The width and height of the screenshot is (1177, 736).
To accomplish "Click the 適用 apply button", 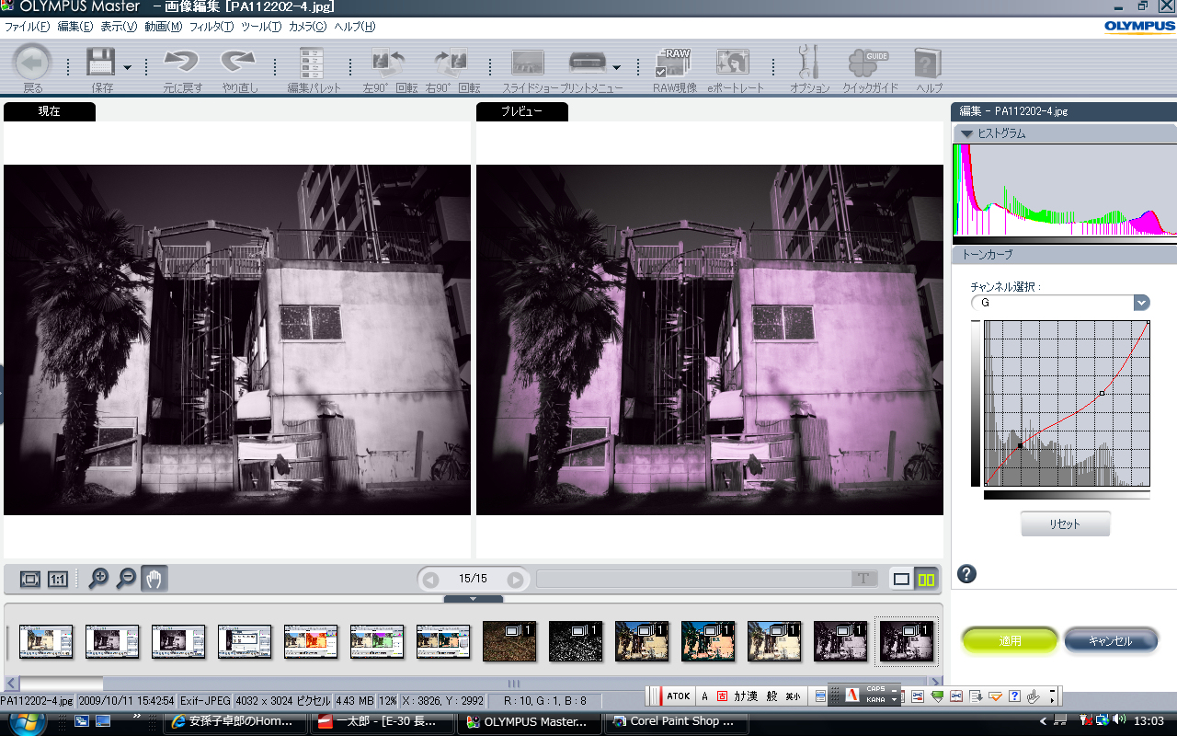I will coord(1010,640).
